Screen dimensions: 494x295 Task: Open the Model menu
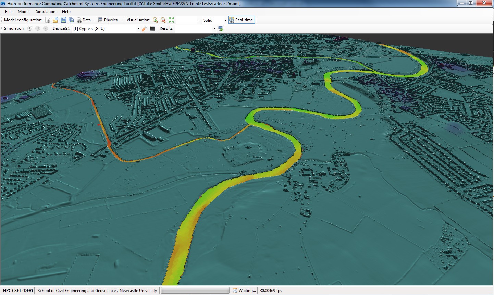pyautogui.click(x=24, y=12)
